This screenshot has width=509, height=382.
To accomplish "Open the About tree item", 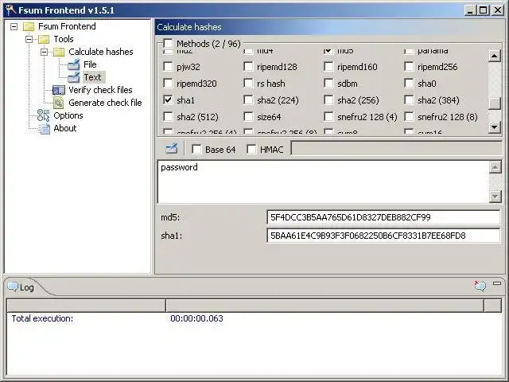I will 65,128.
